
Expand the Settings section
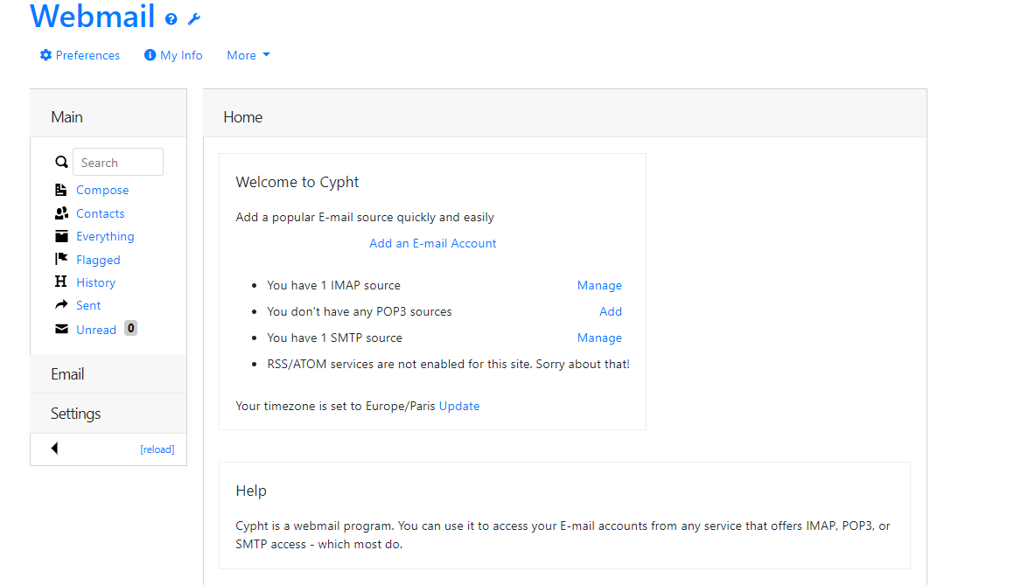coord(75,414)
